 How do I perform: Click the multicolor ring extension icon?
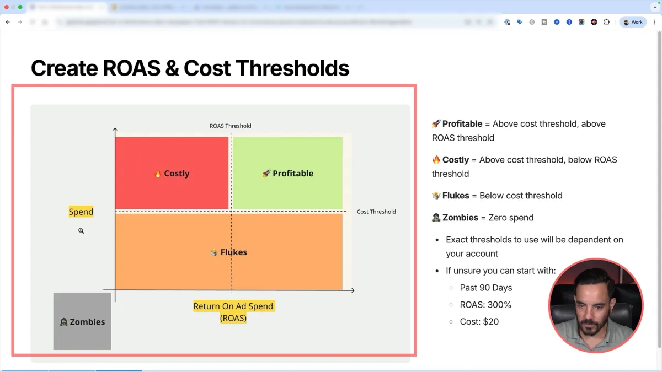pyautogui.click(x=581, y=22)
